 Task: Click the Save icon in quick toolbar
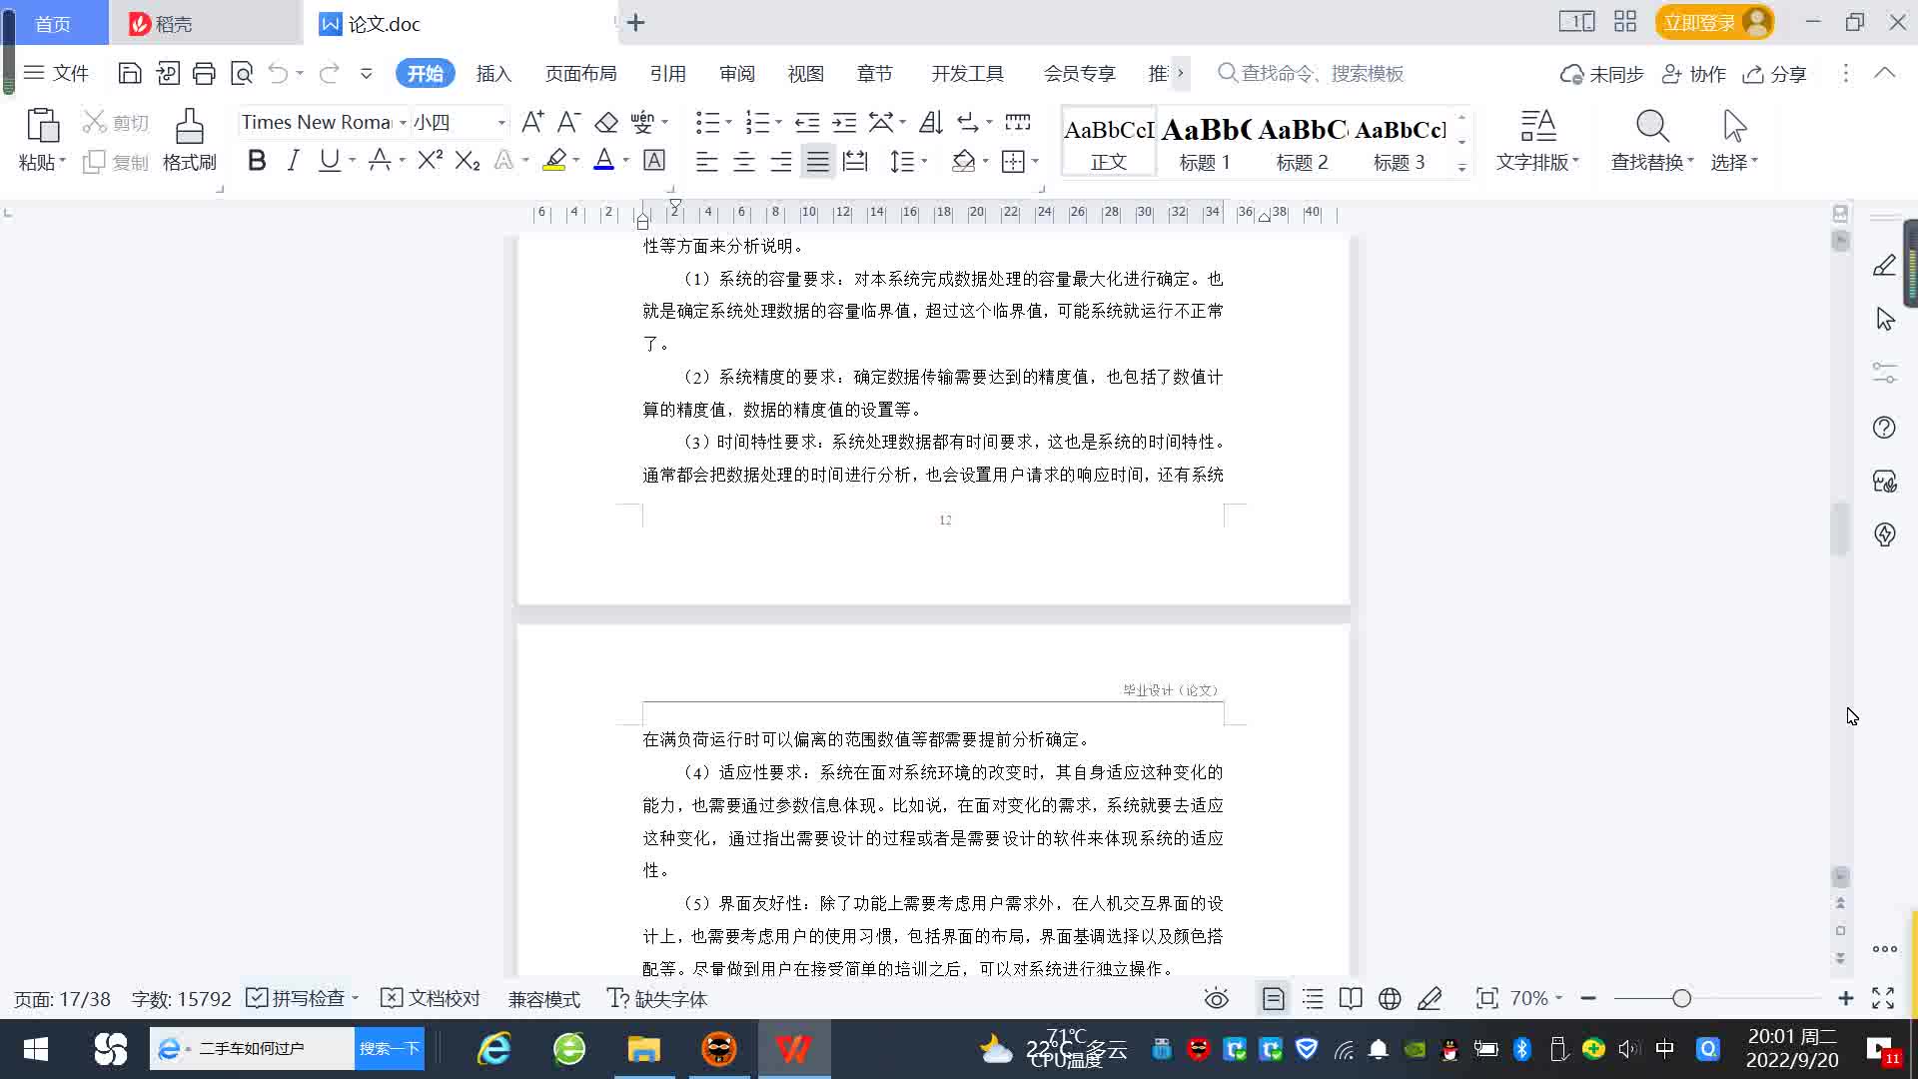pos(129,73)
